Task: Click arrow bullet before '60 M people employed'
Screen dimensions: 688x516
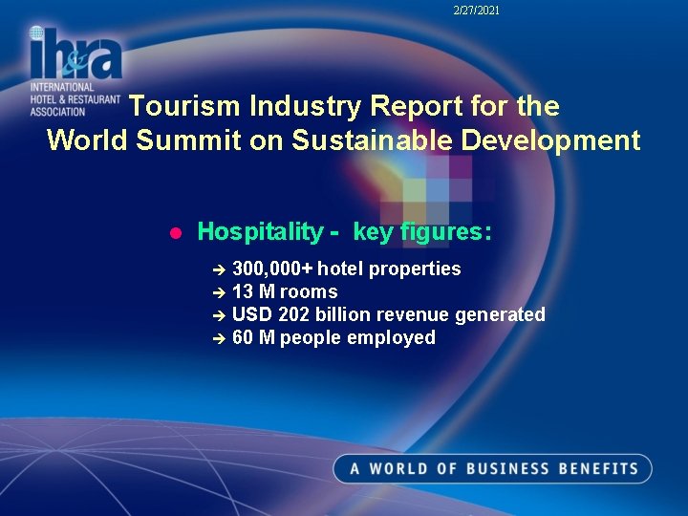Action: (x=219, y=338)
